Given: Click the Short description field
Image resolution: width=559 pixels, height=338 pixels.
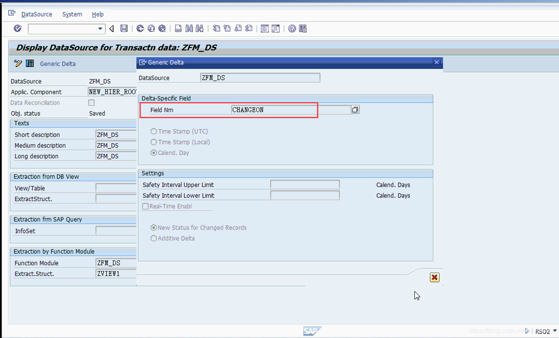Looking at the screenshot, I should [116, 134].
